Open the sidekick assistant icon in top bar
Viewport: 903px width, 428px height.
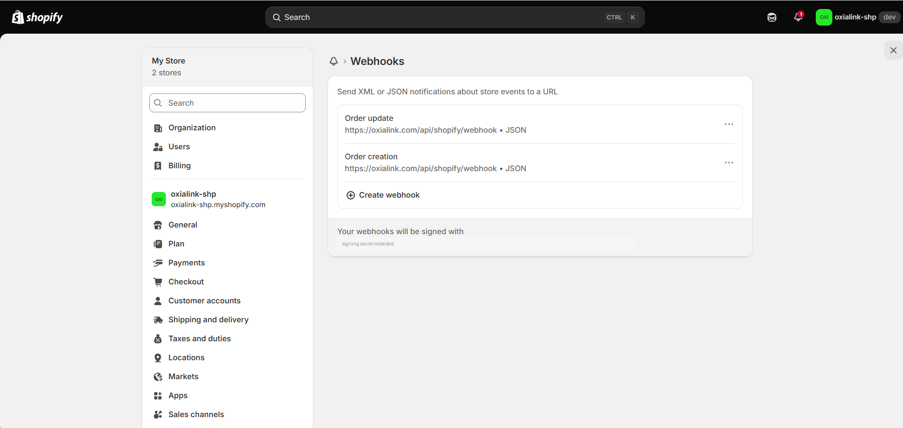click(772, 18)
